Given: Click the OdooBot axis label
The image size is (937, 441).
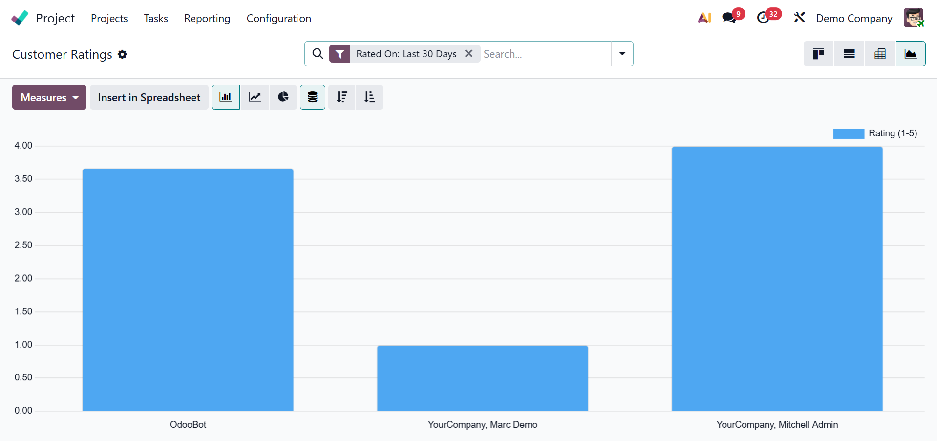Looking at the screenshot, I should (x=188, y=424).
